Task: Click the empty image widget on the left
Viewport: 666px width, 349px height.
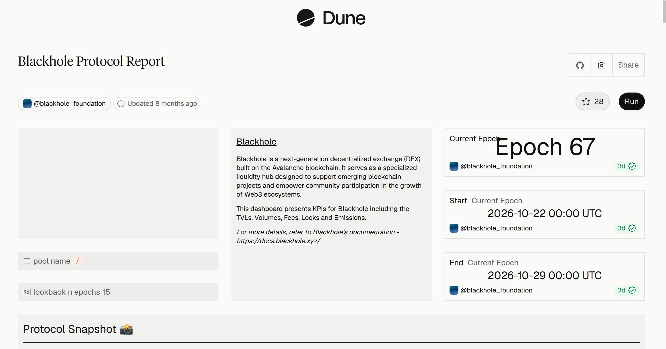Action: (118, 183)
